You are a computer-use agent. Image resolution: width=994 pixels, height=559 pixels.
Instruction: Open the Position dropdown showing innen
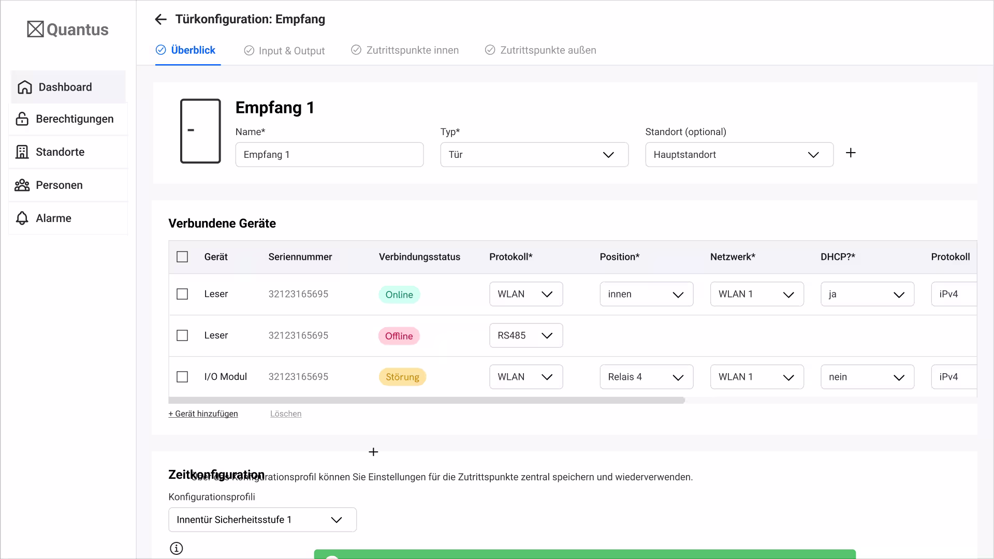tap(647, 294)
